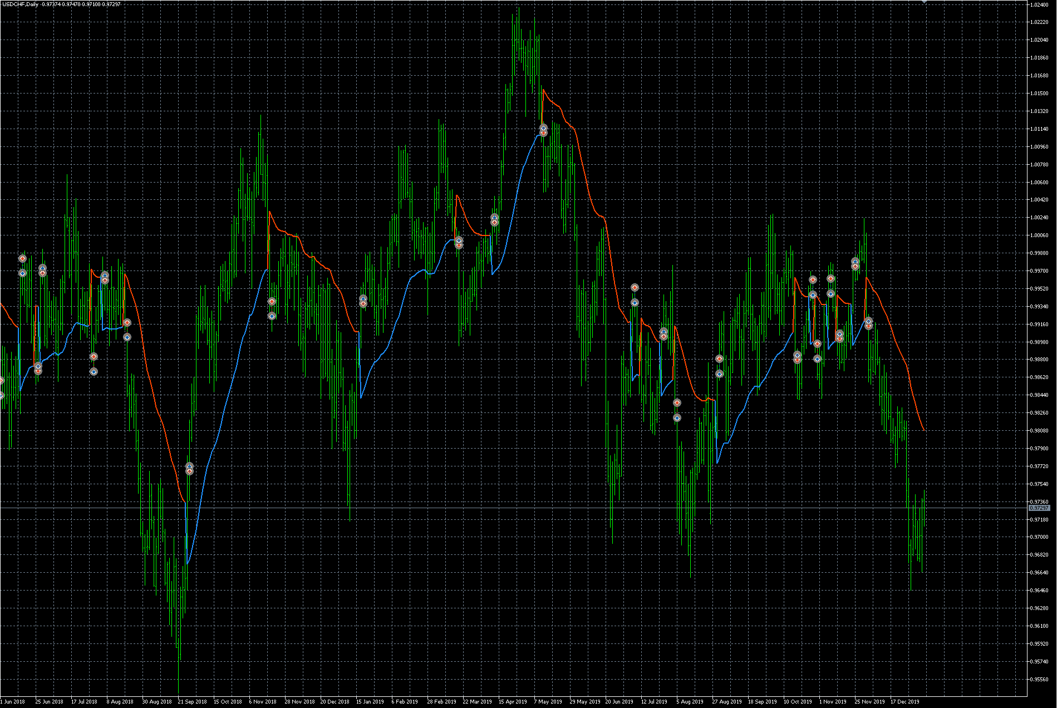Viewport: 1057px width, 708px height.
Task: Click the blue arrow near 0.9920 in November 2018
Action: point(272,316)
